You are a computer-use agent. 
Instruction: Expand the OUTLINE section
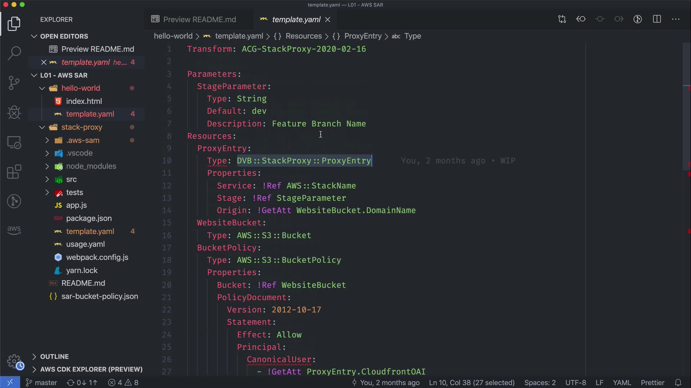point(54,356)
